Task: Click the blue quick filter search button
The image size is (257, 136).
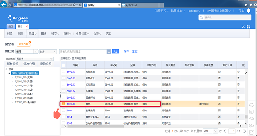Action: 115,51
